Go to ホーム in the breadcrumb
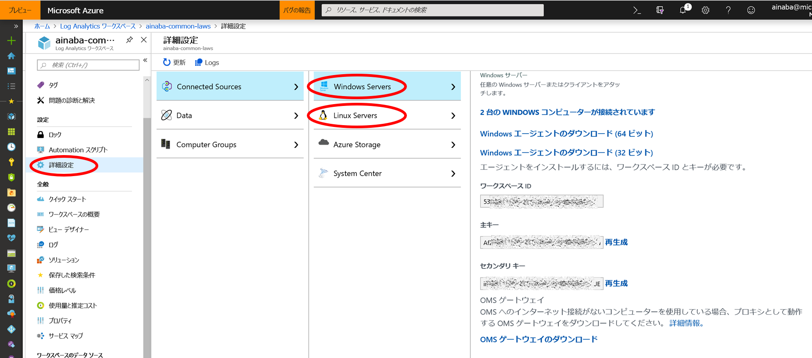 click(x=42, y=26)
